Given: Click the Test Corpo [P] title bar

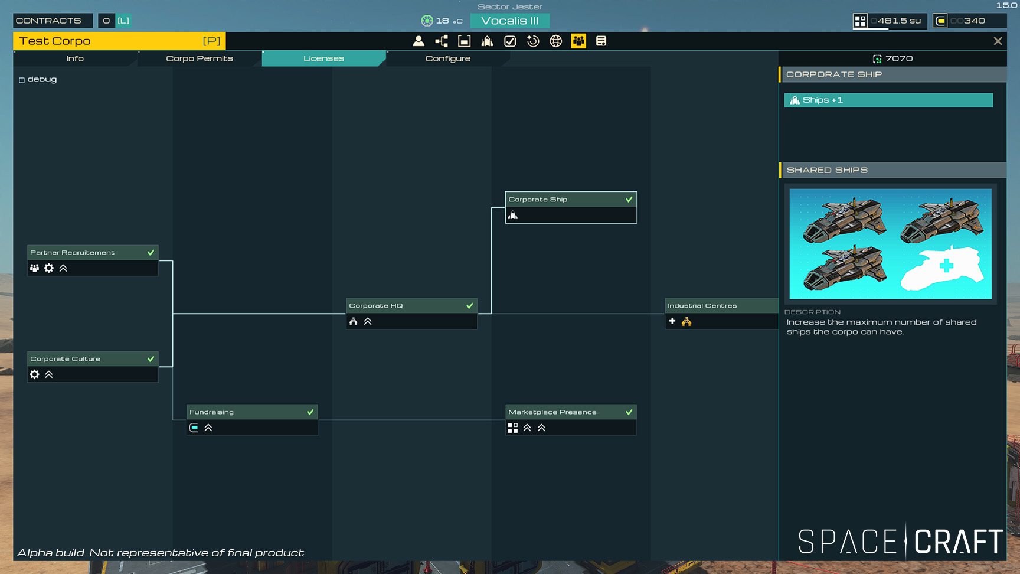Looking at the screenshot, I should [119, 41].
